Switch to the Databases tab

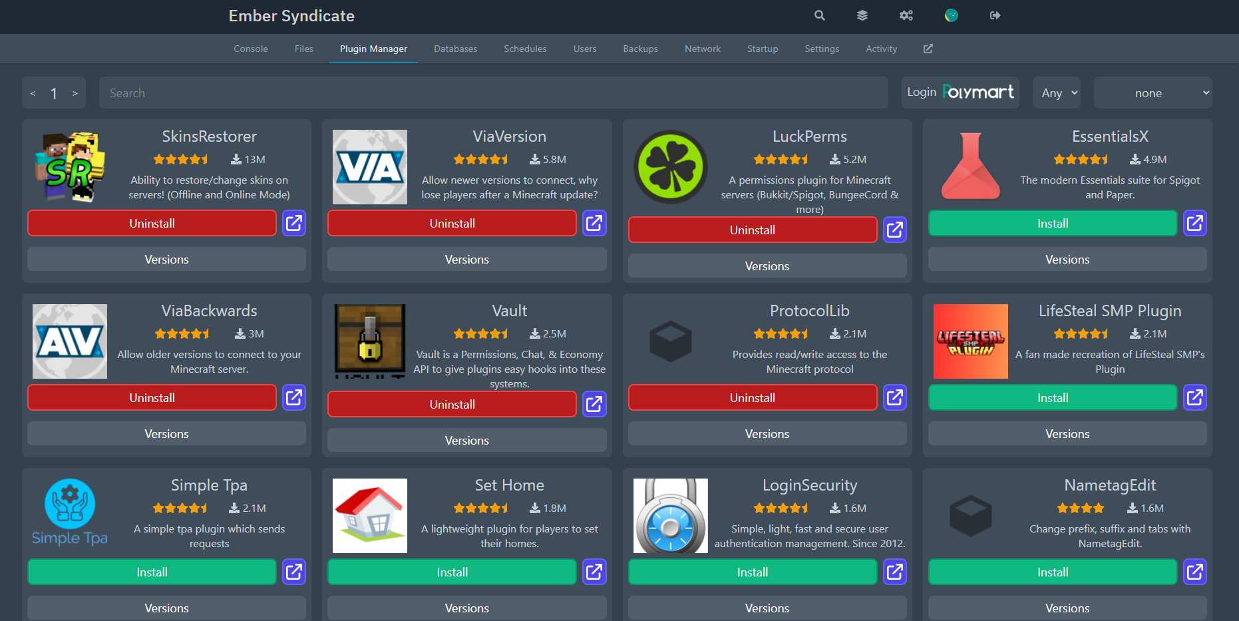pos(456,49)
